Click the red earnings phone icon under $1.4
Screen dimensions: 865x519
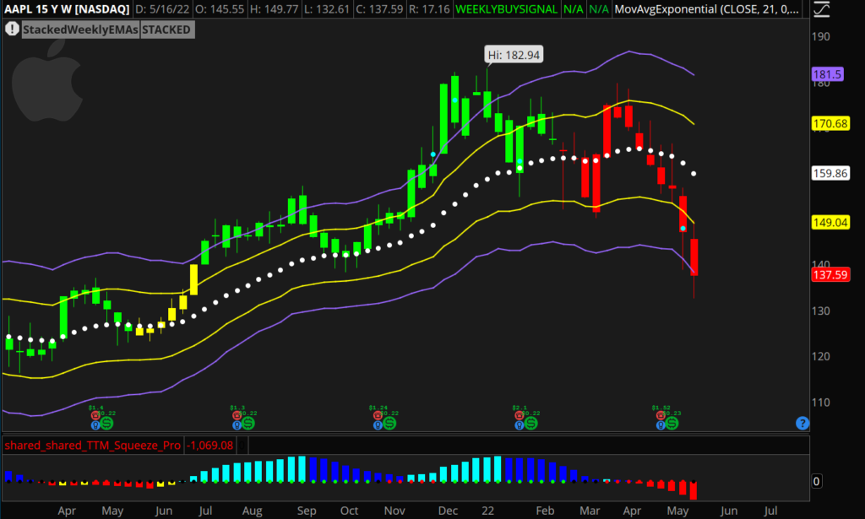click(x=95, y=415)
